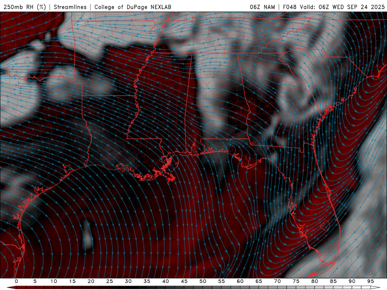
Task: Click the colorbar label "75"
Action: (x=296, y=281)
